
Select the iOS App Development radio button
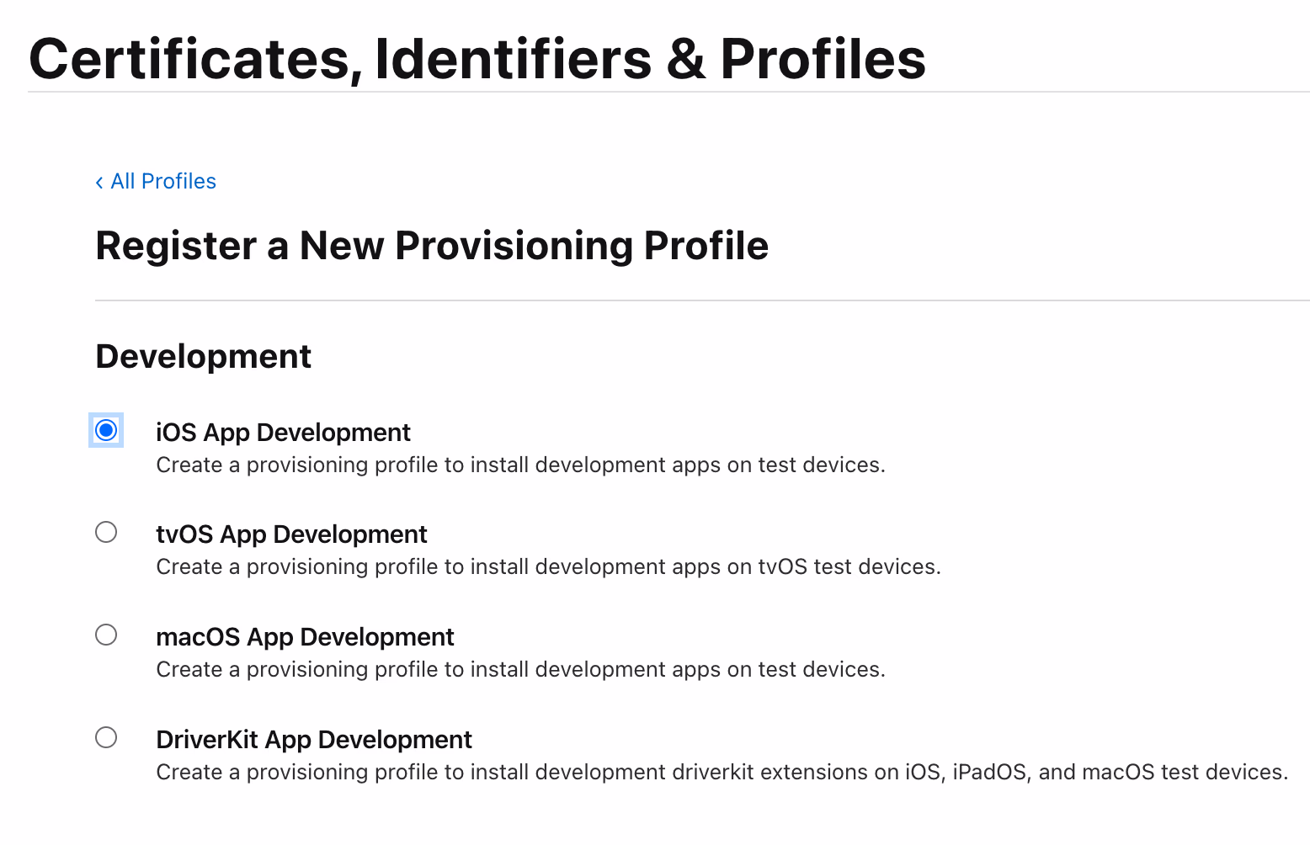[106, 431]
